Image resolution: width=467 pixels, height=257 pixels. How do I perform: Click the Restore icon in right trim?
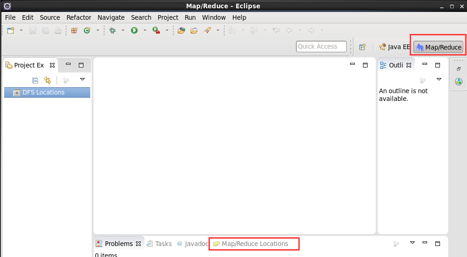459,69
